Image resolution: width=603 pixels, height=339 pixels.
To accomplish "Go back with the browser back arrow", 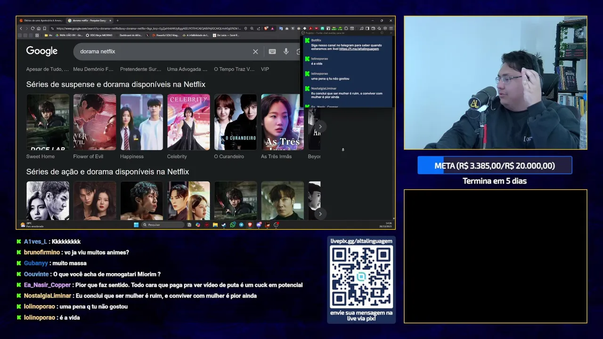I will click(21, 28).
